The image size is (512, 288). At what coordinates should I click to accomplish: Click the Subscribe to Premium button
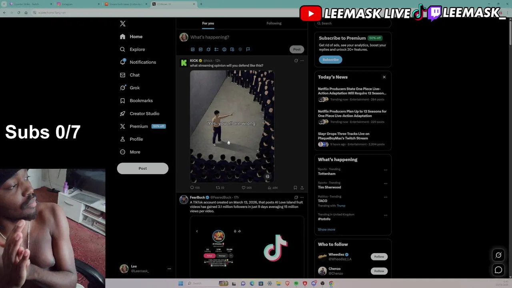330,60
